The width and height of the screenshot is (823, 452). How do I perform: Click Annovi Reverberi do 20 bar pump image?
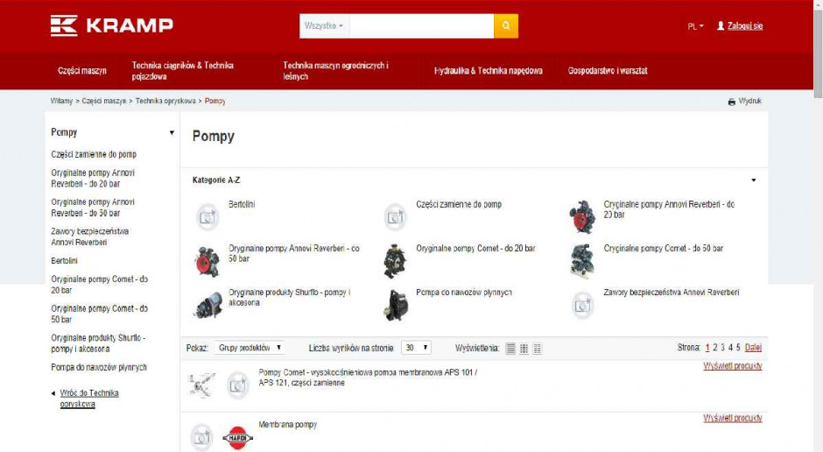tap(582, 217)
